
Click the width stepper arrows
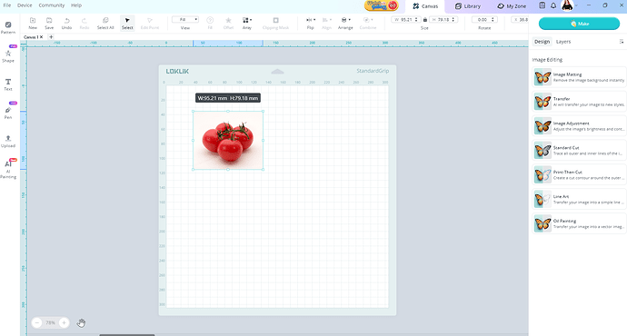(416, 20)
